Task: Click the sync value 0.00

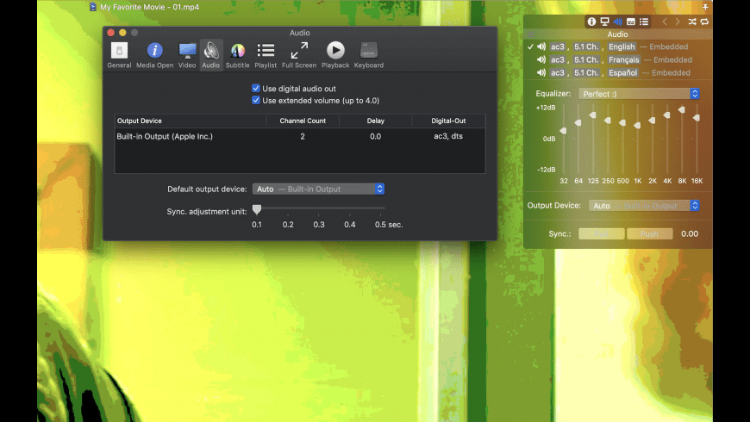Action: tap(690, 233)
